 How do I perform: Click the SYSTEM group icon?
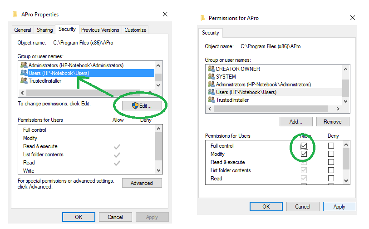[x=211, y=77]
